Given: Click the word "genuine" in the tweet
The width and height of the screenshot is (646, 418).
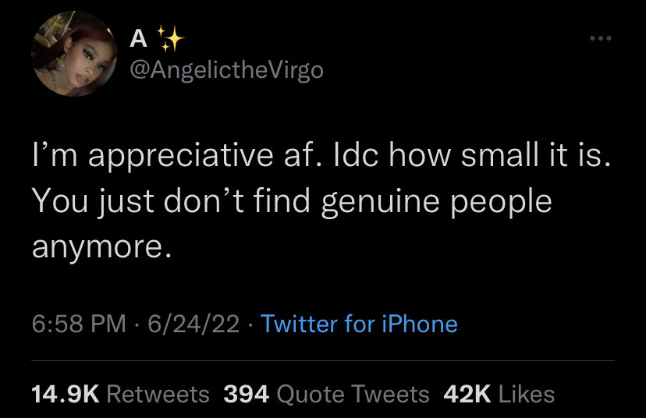Looking at the screenshot, I should 380,203.
